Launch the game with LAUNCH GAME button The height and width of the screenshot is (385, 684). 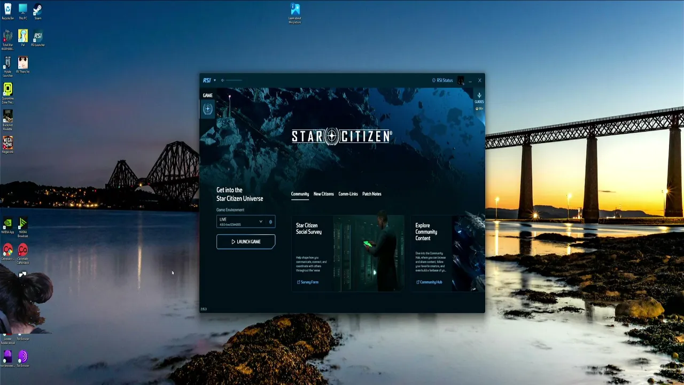(246, 242)
